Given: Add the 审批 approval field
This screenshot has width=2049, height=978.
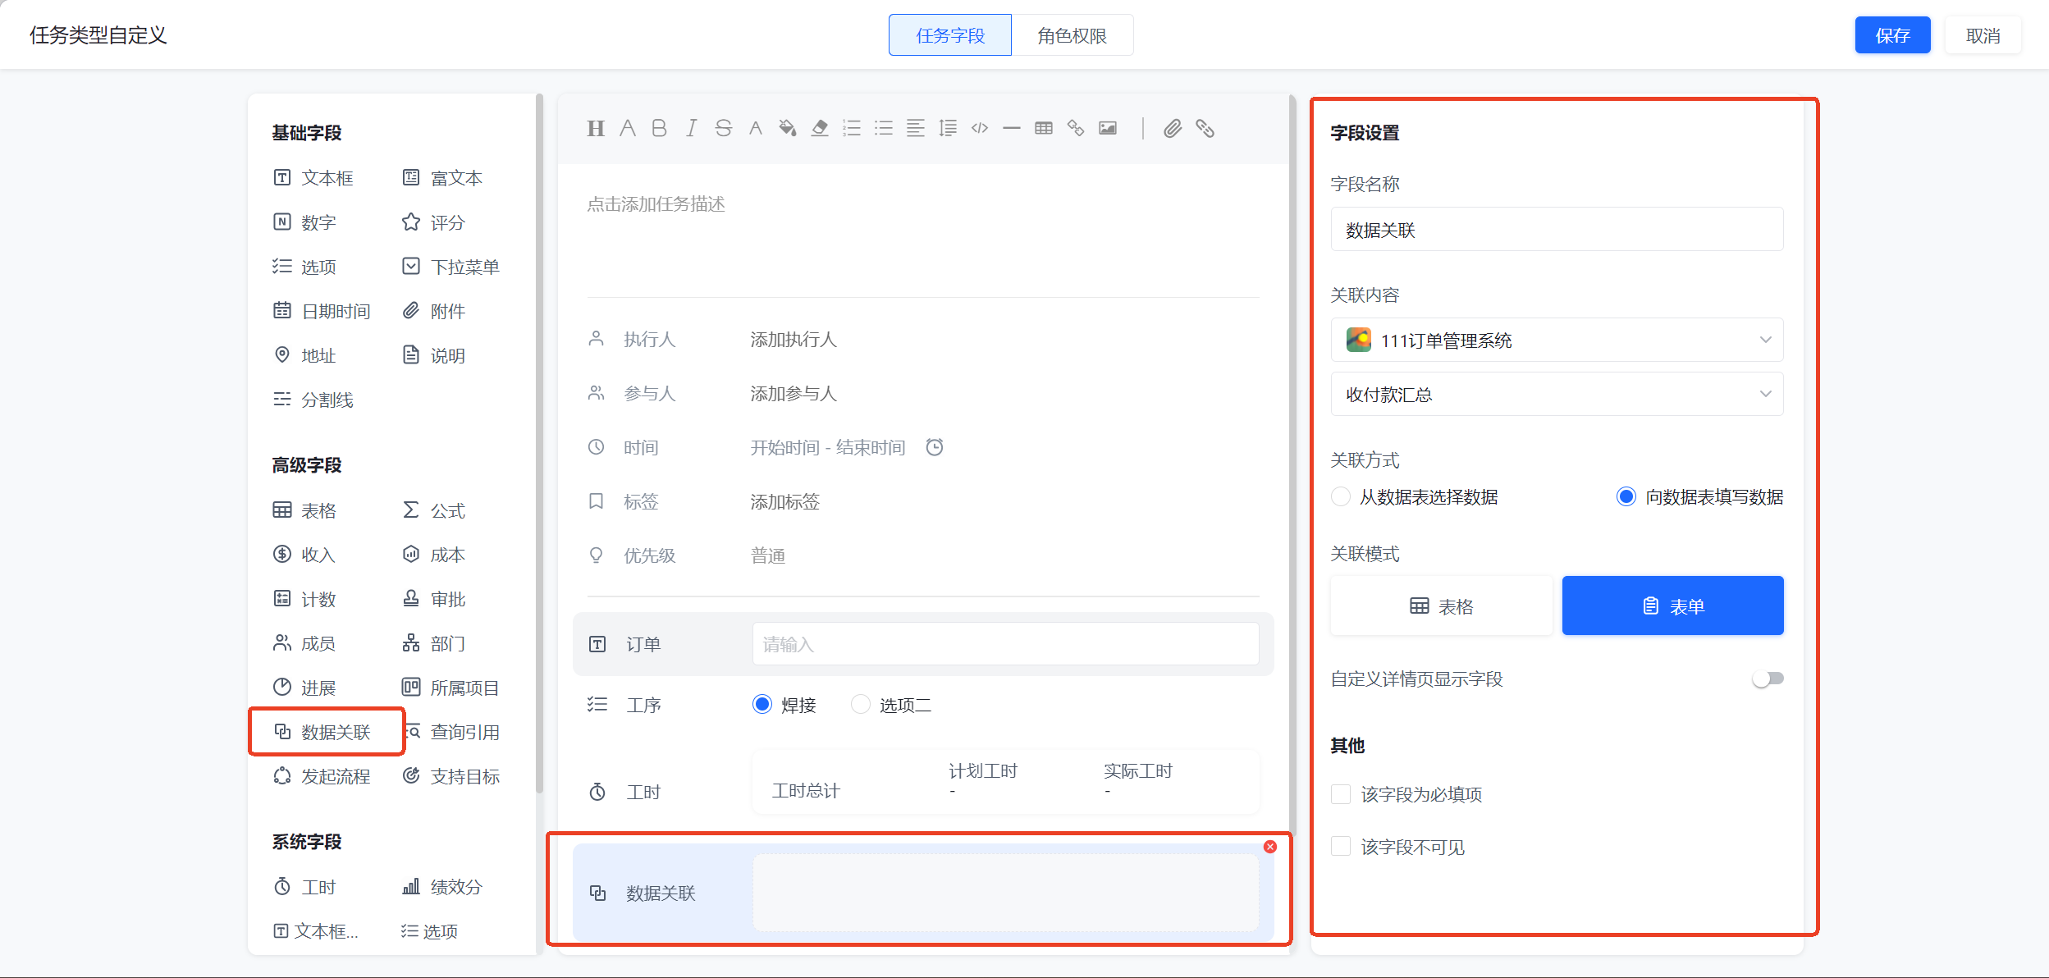Looking at the screenshot, I should (433, 599).
